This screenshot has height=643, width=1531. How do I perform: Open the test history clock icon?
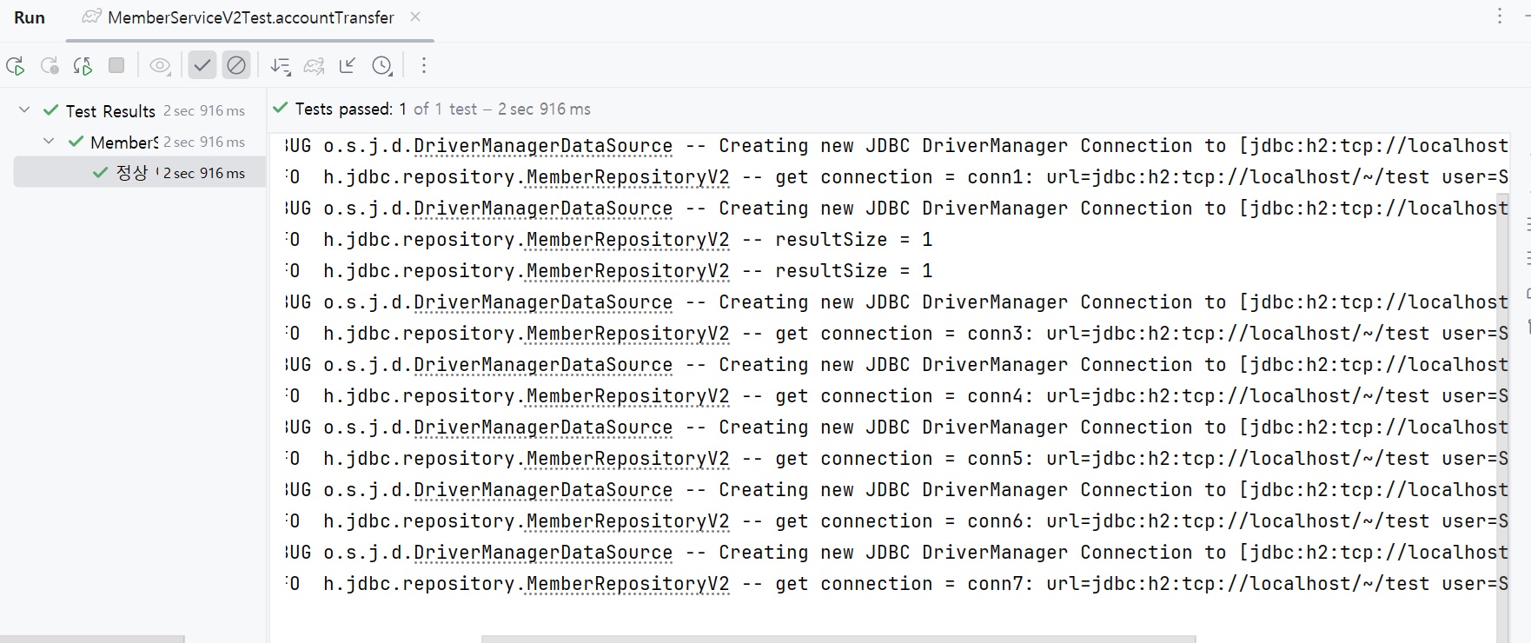[x=381, y=66]
